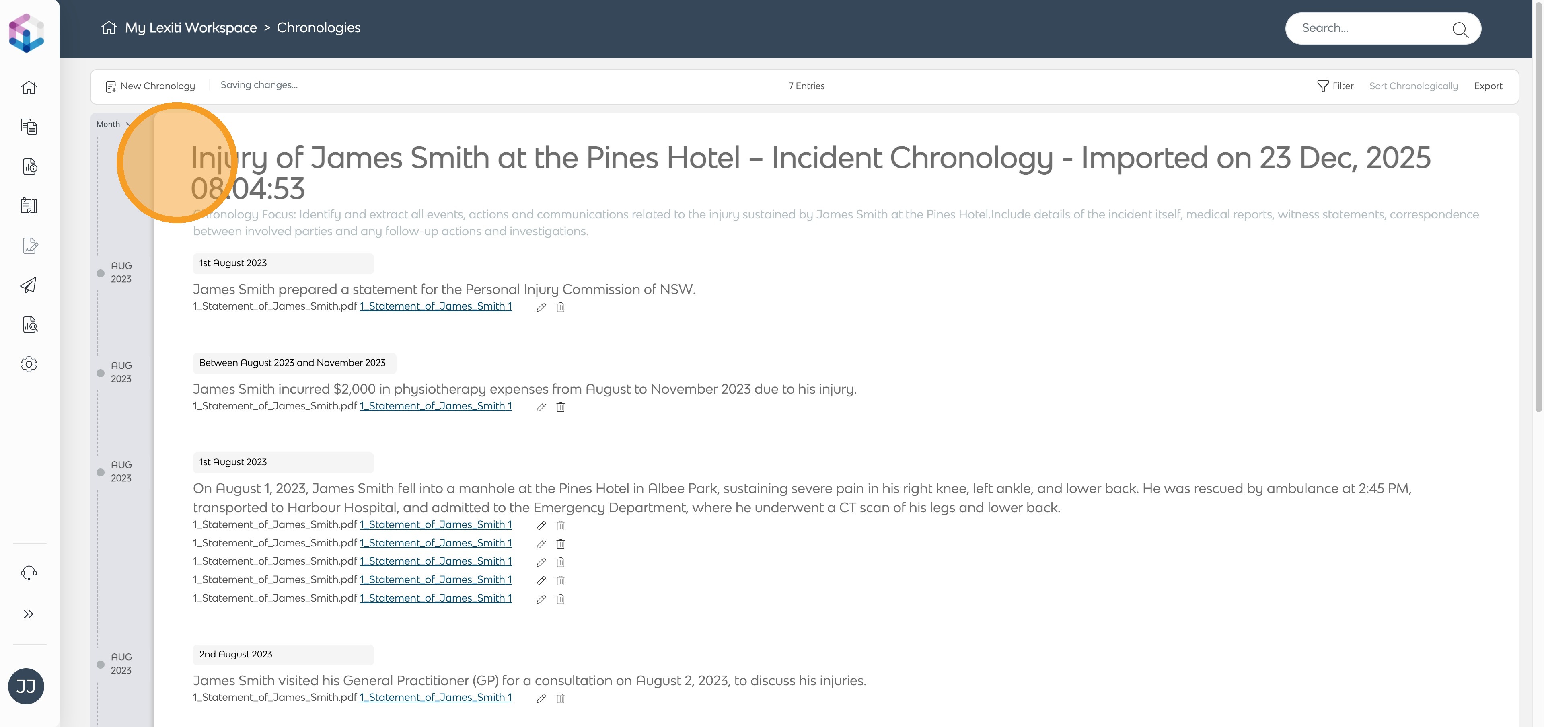The width and height of the screenshot is (1544, 727).
Task: Click the Lexiti logo in sidebar
Action: tap(27, 32)
